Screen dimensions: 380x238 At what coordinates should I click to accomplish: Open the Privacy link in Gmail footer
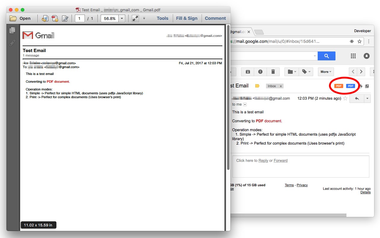click(x=302, y=185)
